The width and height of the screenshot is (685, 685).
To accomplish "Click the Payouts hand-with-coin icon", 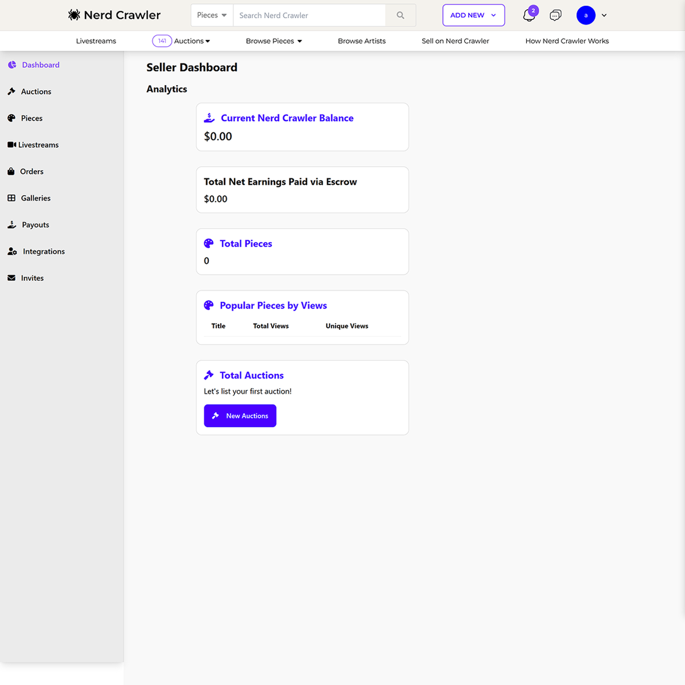I will pos(12,224).
